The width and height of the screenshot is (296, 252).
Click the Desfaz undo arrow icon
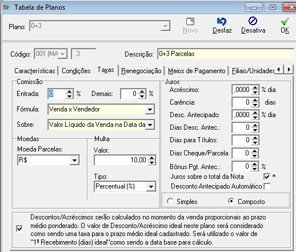coord(222,22)
